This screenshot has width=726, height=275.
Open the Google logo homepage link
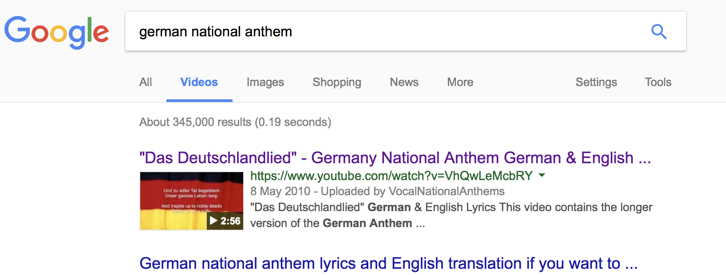coord(56,32)
